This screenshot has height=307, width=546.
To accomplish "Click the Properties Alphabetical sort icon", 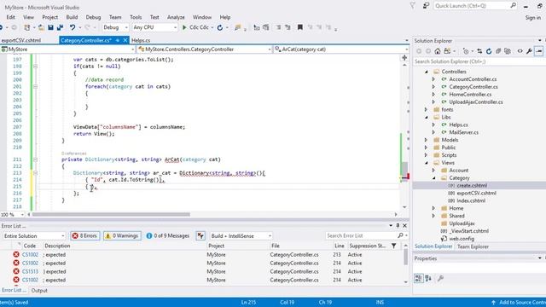I will click(428, 278).
